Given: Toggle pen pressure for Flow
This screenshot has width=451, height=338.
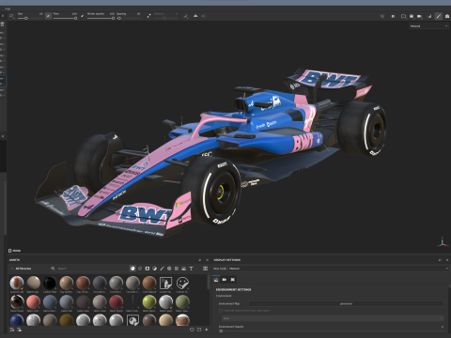Looking at the screenshot, I should 83,15.
